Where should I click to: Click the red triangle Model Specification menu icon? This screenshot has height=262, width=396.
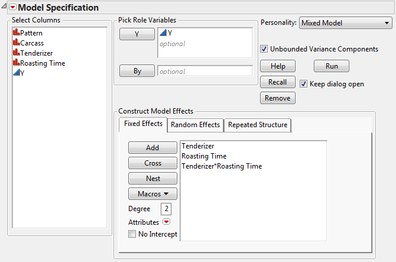(x=12, y=8)
